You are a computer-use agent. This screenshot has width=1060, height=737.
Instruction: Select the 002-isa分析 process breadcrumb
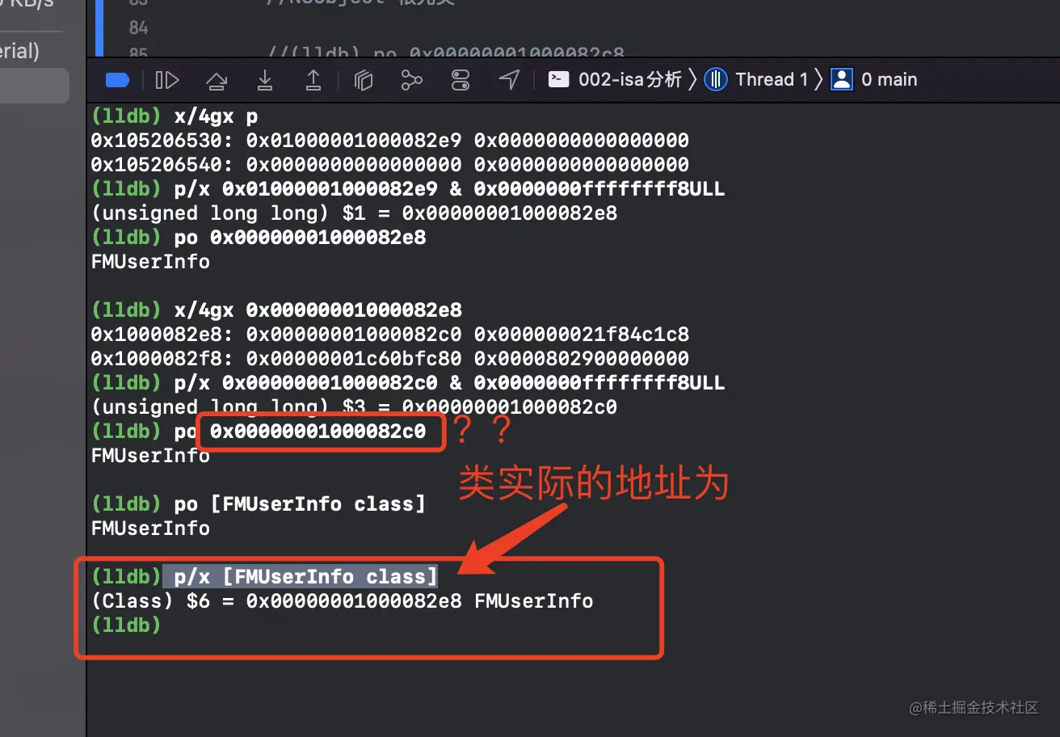pos(630,79)
